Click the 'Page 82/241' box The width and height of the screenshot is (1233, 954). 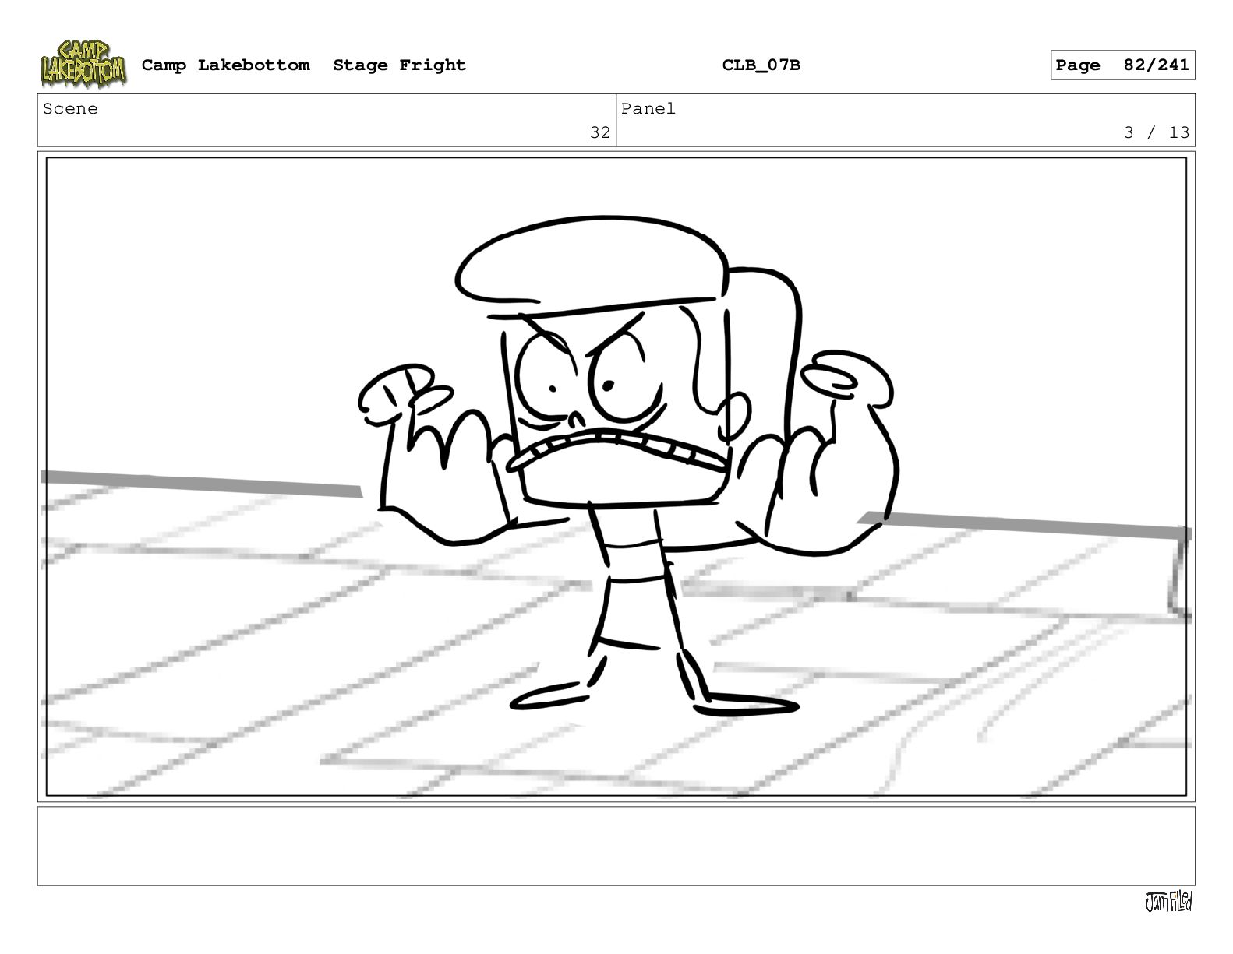[x=1122, y=65]
